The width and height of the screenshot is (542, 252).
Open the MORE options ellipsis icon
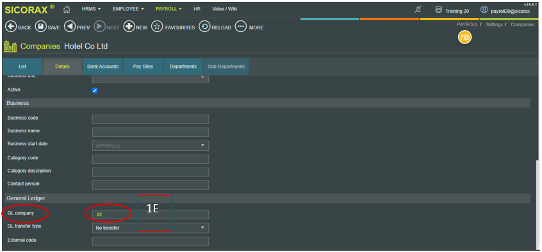pos(241,27)
